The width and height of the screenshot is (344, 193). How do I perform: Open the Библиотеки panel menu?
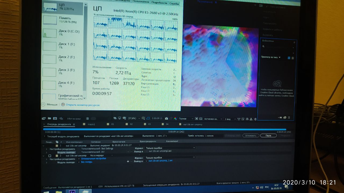pyautogui.click(x=294, y=42)
